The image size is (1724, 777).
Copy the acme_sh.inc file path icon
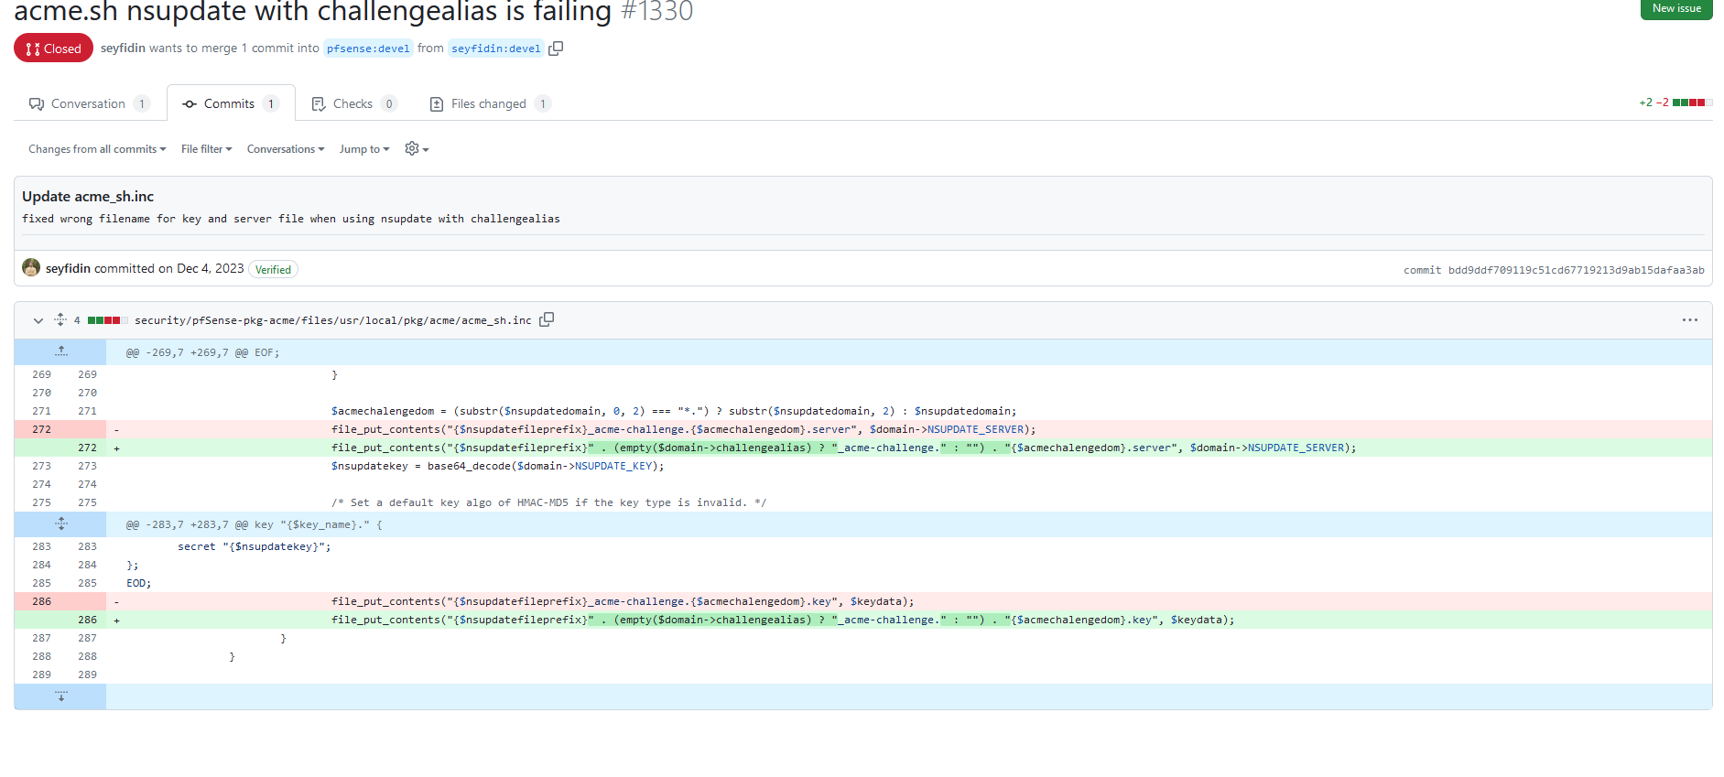tap(547, 319)
